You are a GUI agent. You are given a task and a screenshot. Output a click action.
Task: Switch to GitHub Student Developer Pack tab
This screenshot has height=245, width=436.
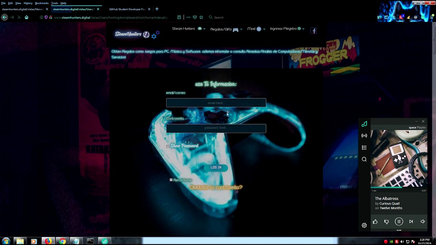[127, 9]
